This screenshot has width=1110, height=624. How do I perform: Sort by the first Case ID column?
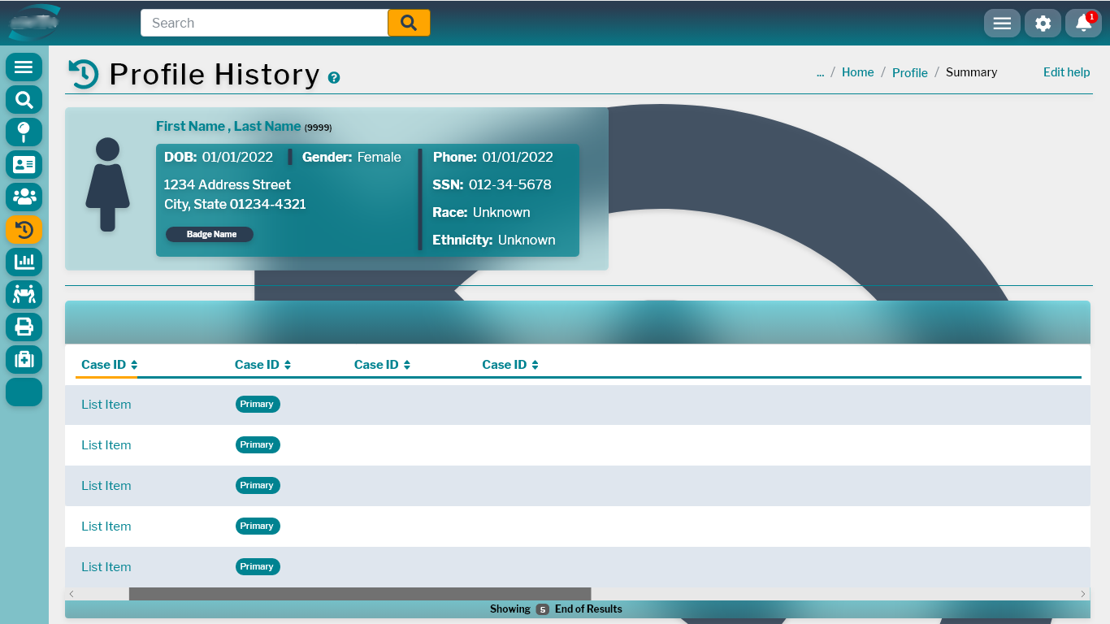110,365
